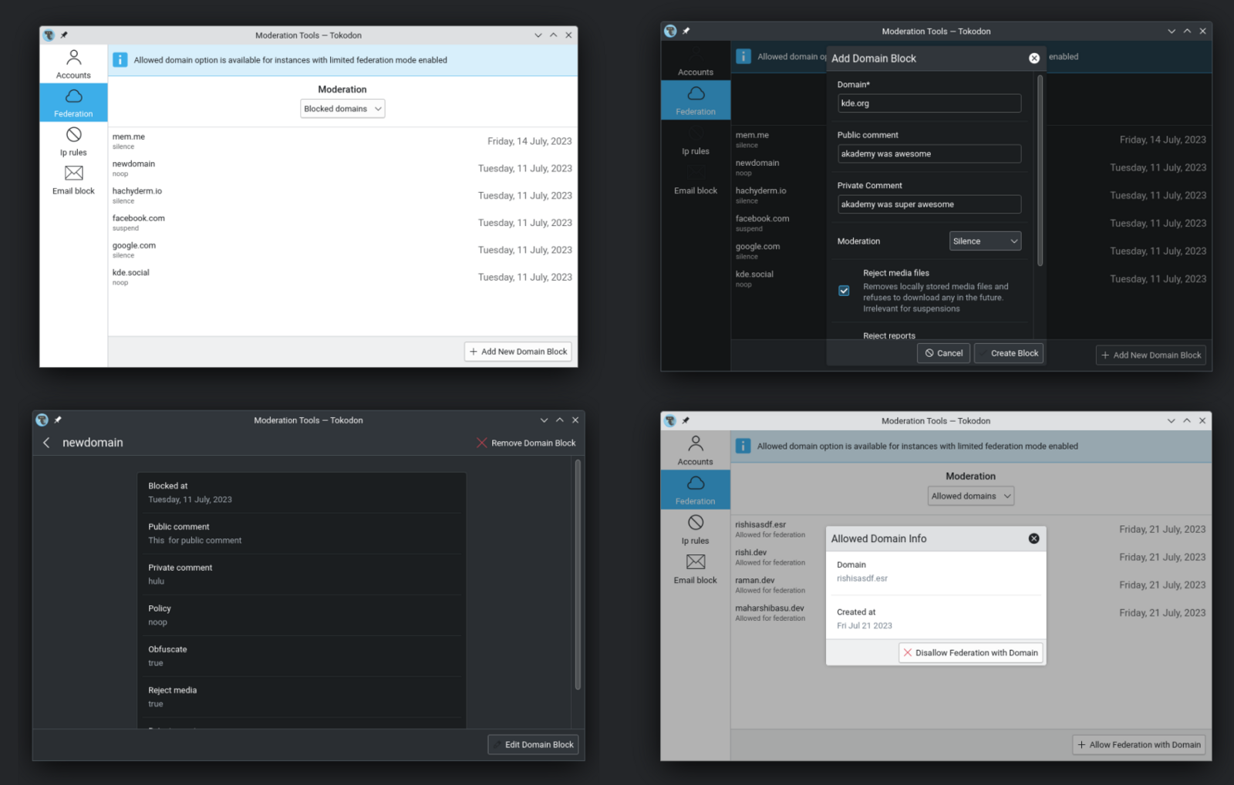Expand the Blocked domains dropdown
1234x785 pixels.
[x=342, y=109]
